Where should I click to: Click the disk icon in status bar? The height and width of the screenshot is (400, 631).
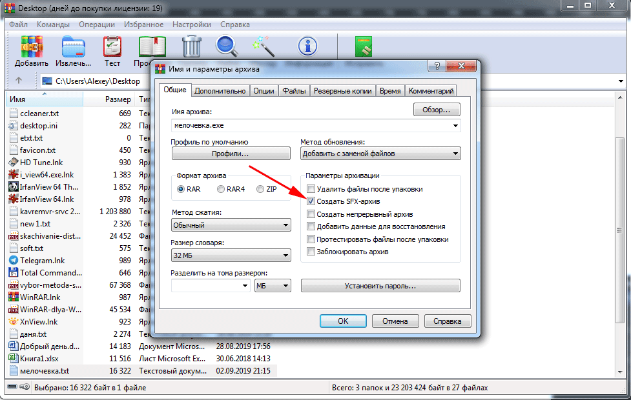click(12, 387)
